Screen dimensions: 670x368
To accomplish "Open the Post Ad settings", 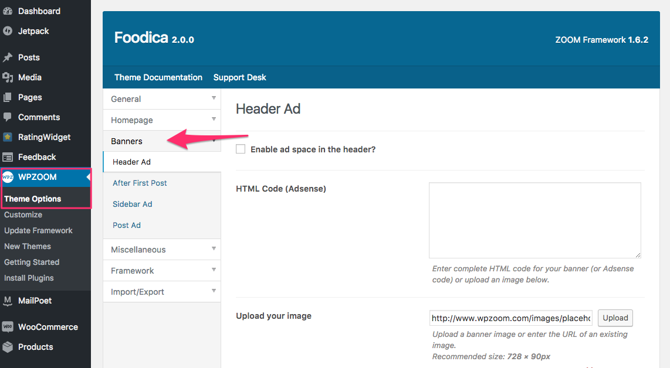I will click(x=127, y=225).
